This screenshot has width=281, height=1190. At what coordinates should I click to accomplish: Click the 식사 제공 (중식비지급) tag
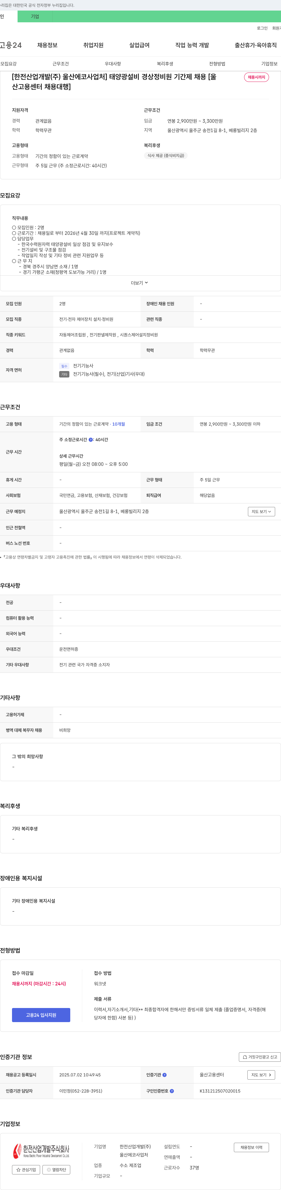tap(166, 156)
